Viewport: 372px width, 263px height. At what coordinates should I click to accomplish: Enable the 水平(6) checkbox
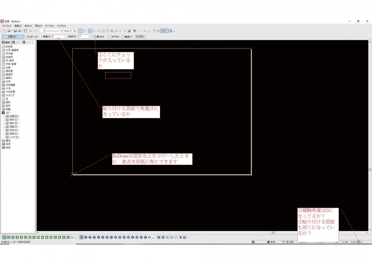coord(110,37)
